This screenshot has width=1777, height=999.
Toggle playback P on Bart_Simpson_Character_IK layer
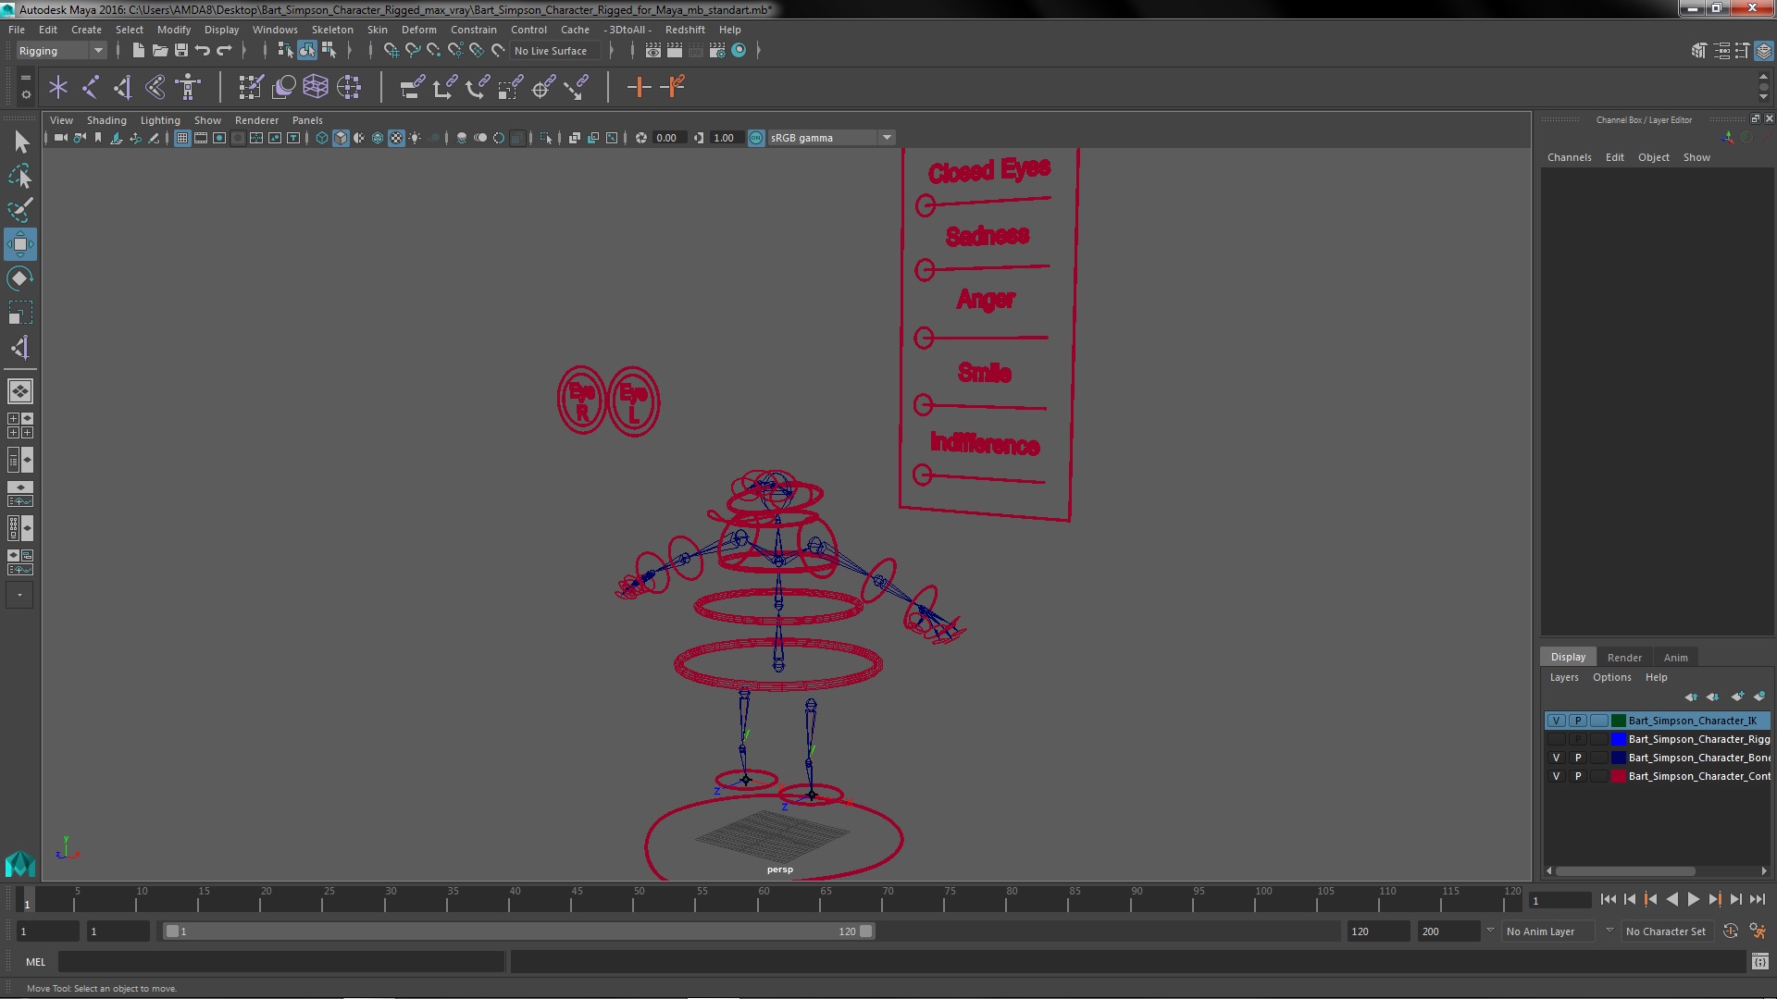click(1578, 721)
